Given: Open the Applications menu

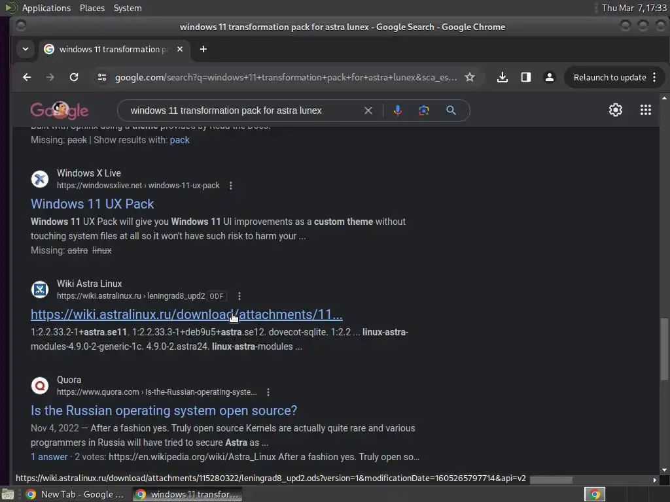Looking at the screenshot, I should click(46, 8).
